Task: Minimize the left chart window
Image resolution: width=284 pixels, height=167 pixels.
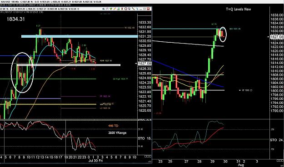Action: click(141, 9)
